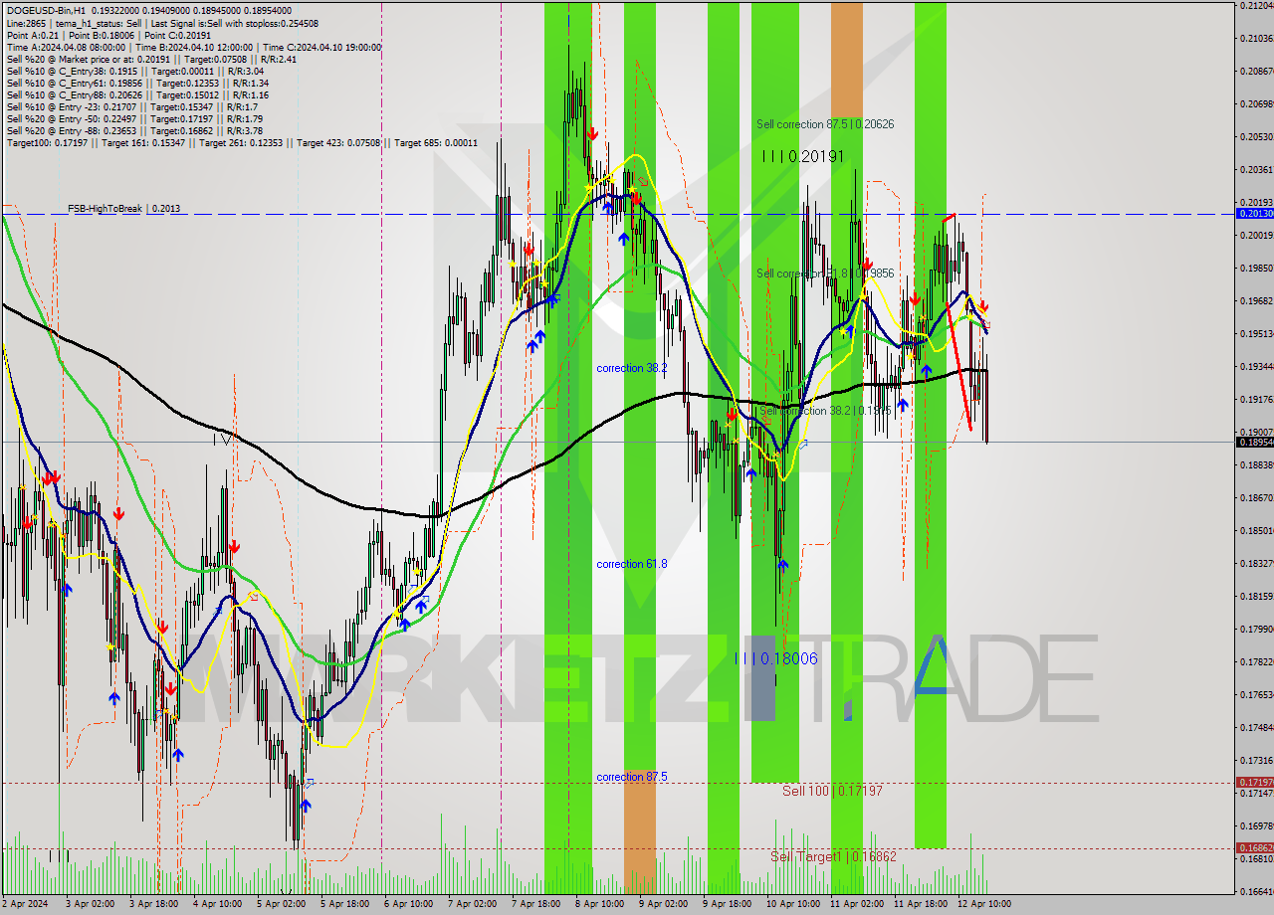Click the 0.17990 price axis label

pos(1256,629)
